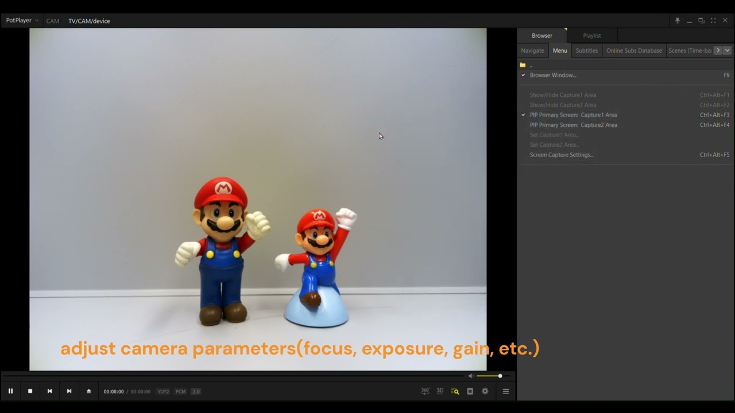Click Set Capture2 Area... entry

(x=625, y=145)
